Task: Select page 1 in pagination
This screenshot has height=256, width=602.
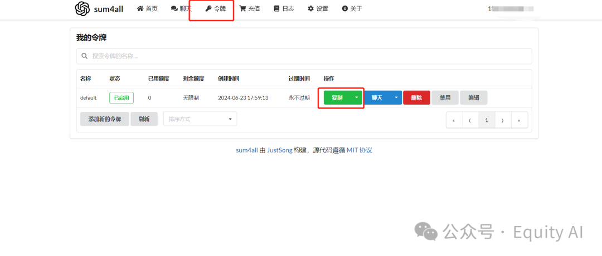Action: pos(487,120)
